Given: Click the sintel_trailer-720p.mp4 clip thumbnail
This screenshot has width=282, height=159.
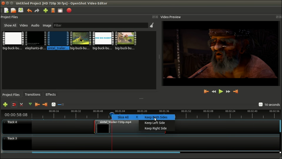Looking at the screenshot, I should (x=103, y=128).
